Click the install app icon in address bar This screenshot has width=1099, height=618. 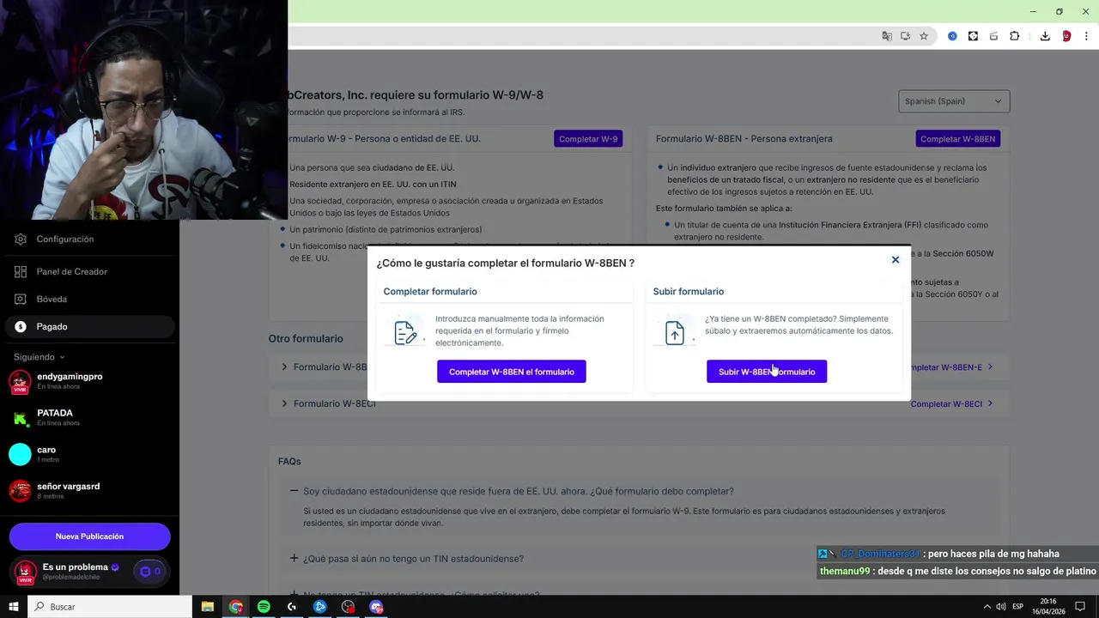point(905,36)
